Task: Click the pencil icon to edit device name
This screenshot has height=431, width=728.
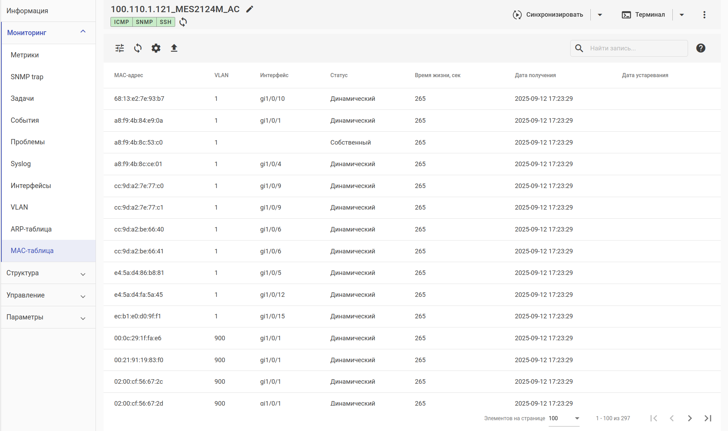Action: coord(250,9)
